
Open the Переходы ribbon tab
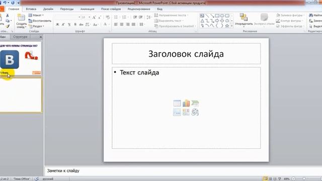pos(67,9)
